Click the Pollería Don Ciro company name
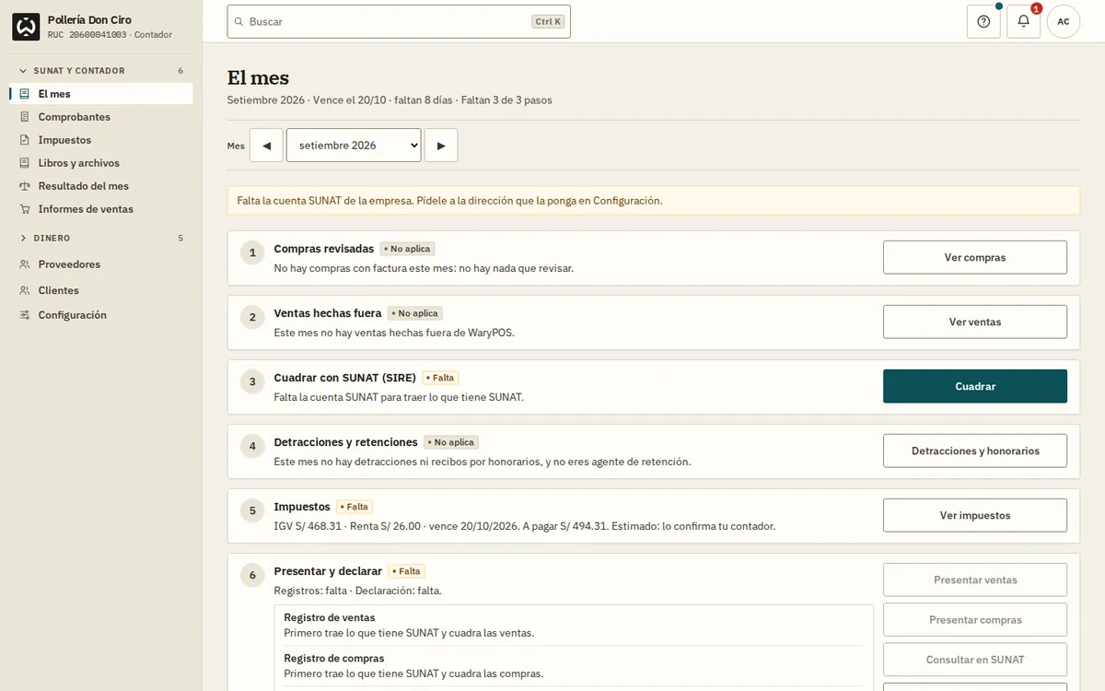The width and height of the screenshot is (1105, 691). tap(90, 19)
